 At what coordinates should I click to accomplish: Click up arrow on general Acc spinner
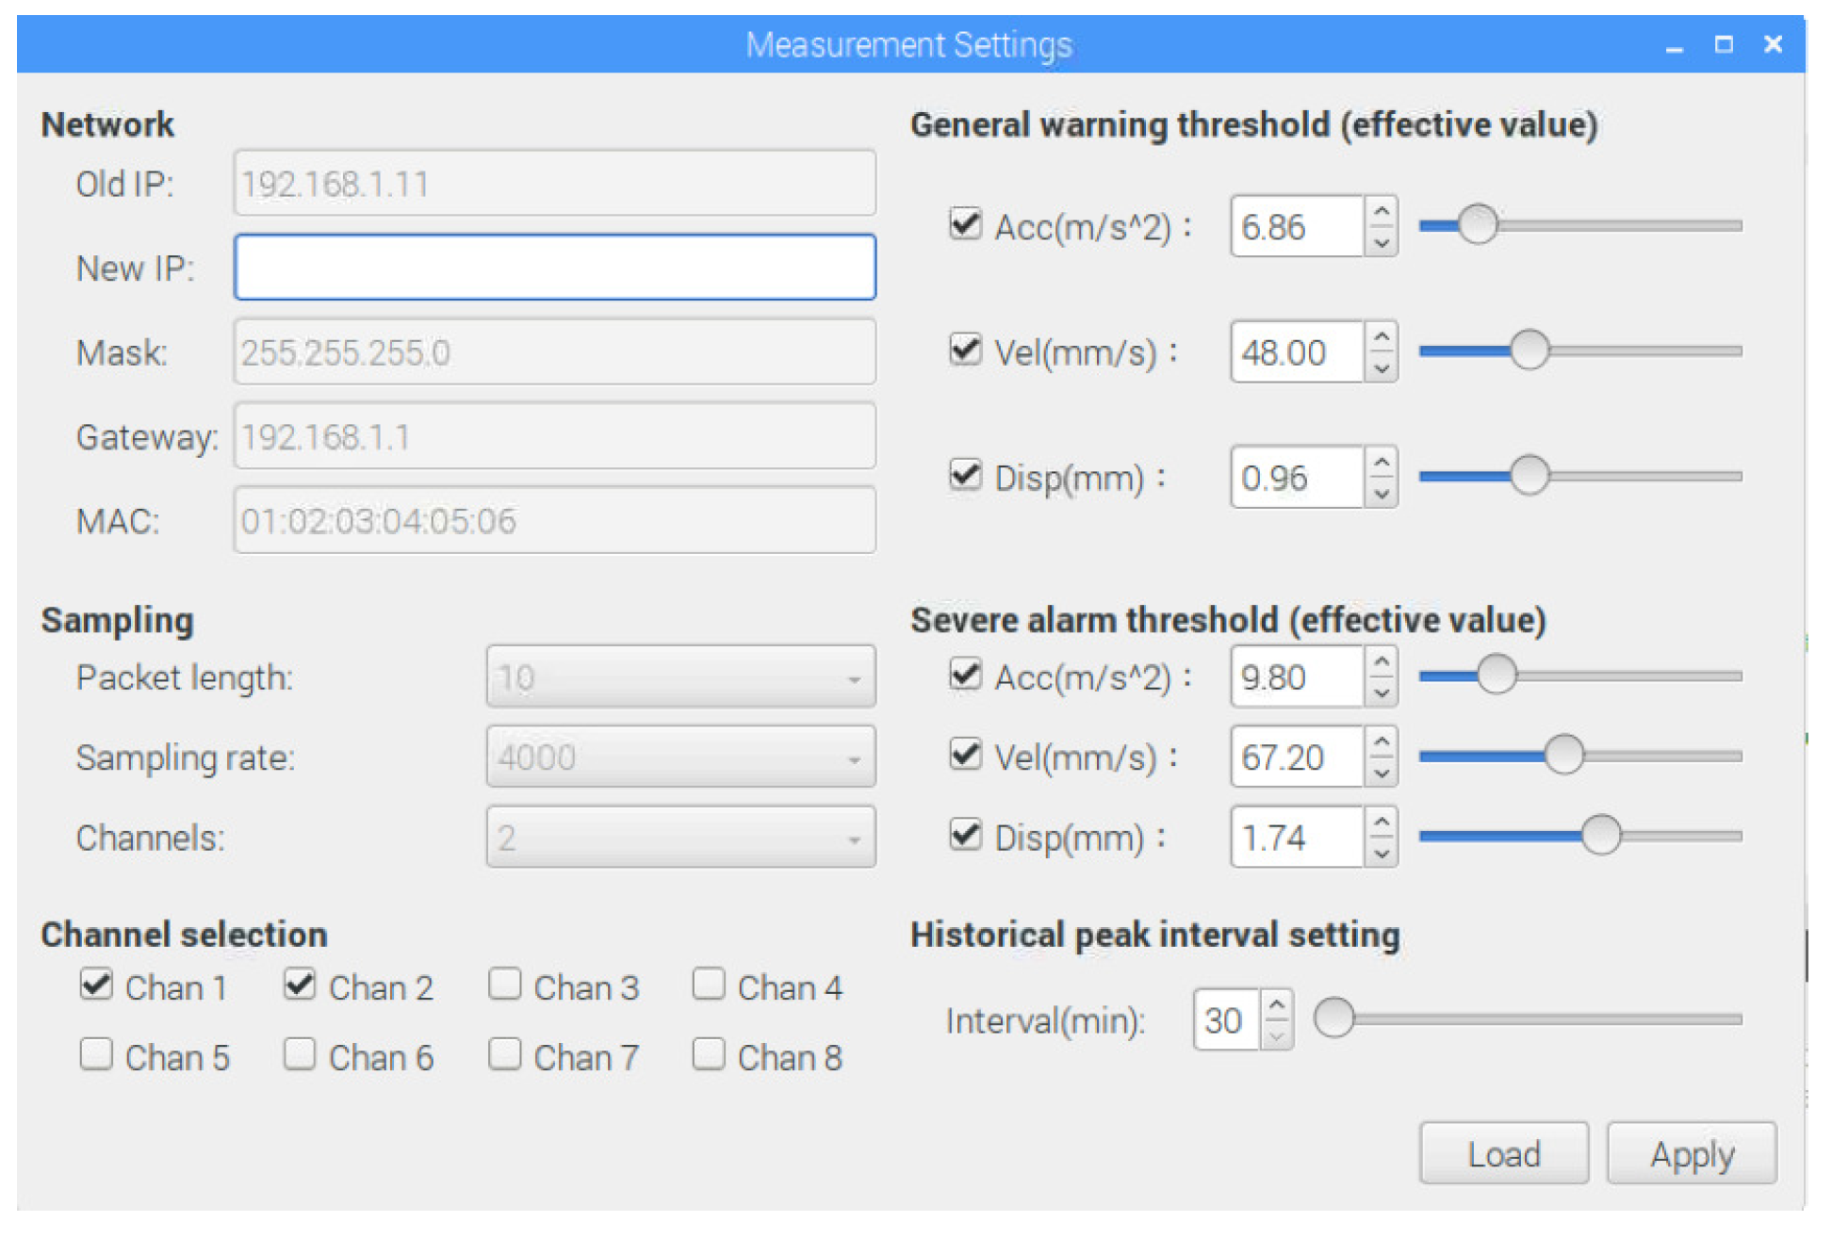pyautogui.click(x=1381, y=211)
